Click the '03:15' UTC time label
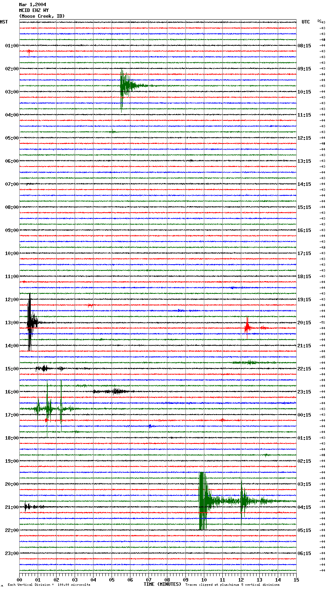Screen dimensions: 327x590 (304, 484)
